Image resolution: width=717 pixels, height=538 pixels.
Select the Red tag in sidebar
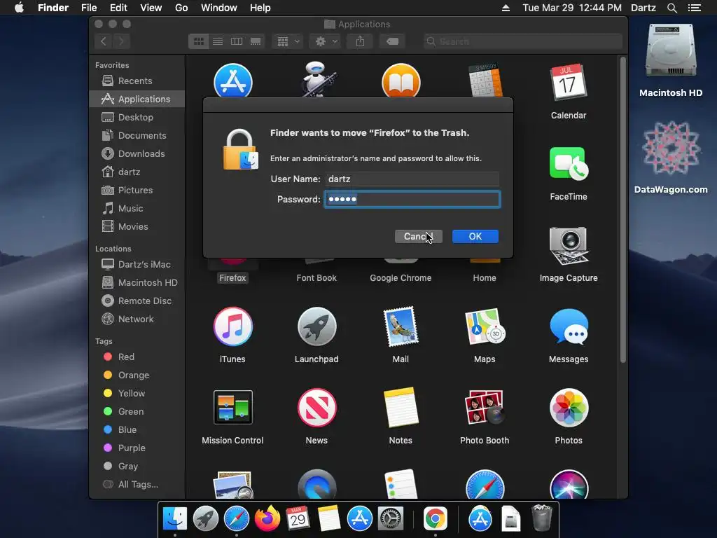[137, 357]
